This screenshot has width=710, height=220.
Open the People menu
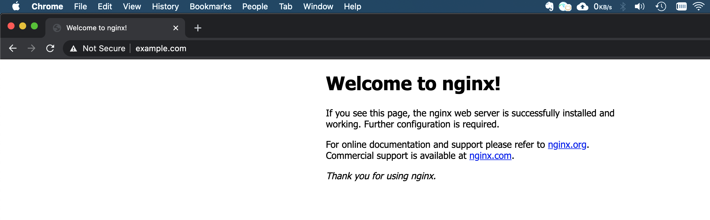255,6
